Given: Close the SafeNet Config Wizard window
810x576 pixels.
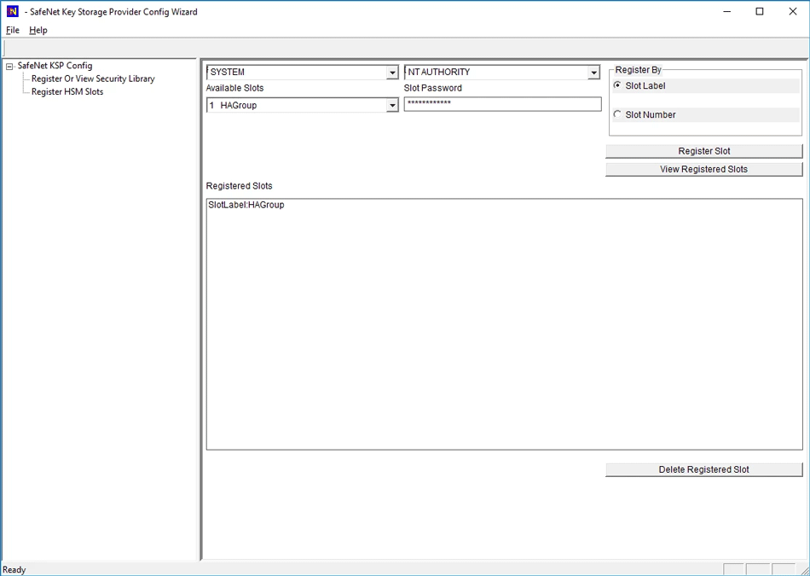Looking at the screenshot, I should pyautogui.click(x=792, y=12).
